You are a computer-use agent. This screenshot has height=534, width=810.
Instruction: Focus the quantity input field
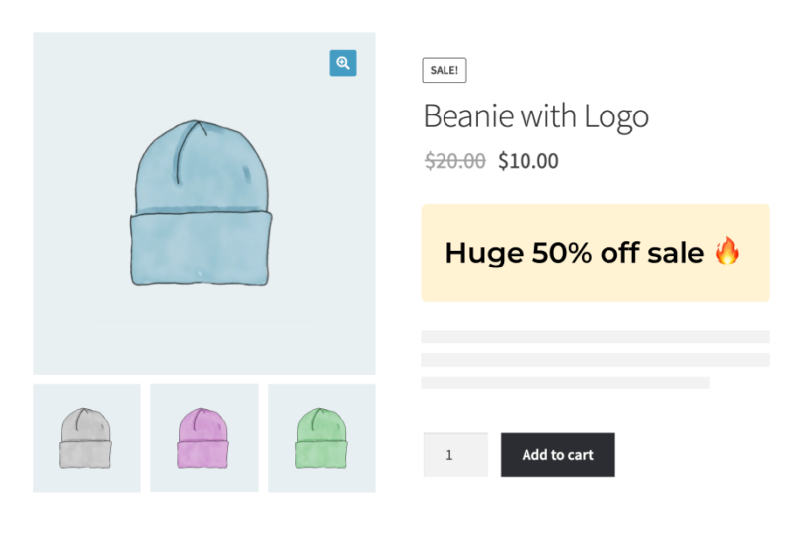(454, 455)
